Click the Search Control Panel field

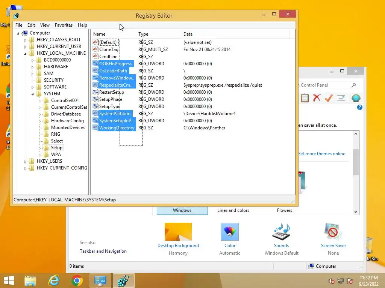point(324,85)
